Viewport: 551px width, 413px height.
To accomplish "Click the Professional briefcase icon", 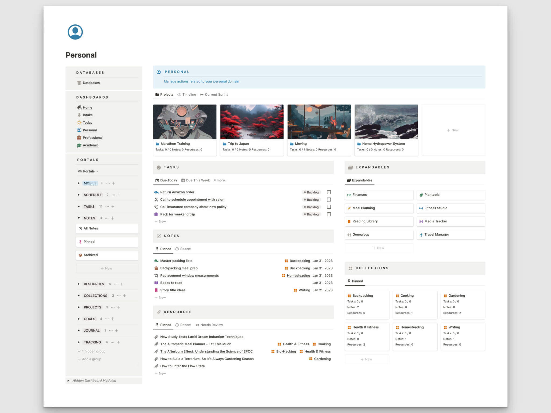I will click(x=79, y=138).
